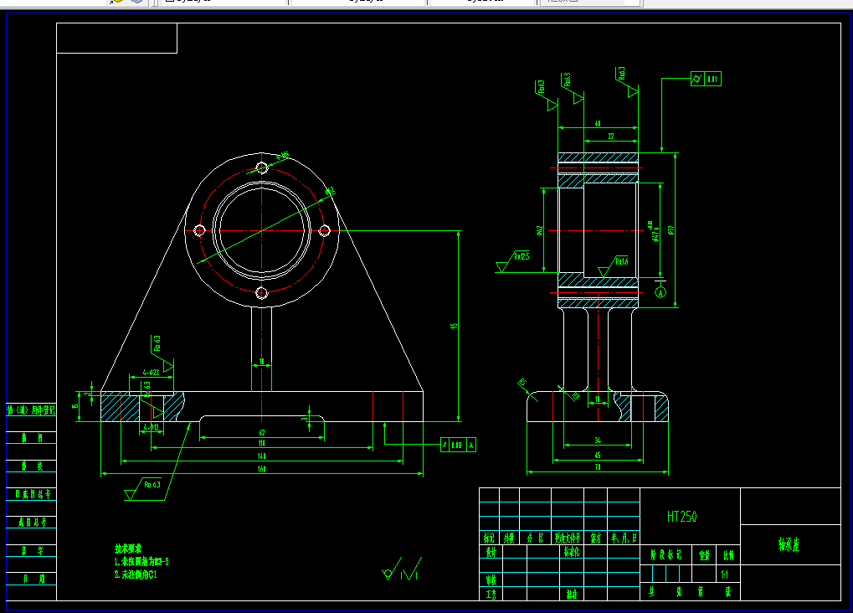Viewport: 853px width, 613px height.
Task: Click the 旧底图总号 side strip label
Action: [x=33, y=494]
